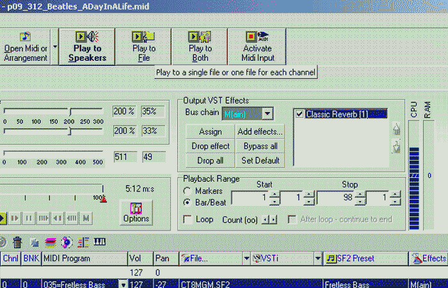Select the Markers playback range option

click(187, 191)
